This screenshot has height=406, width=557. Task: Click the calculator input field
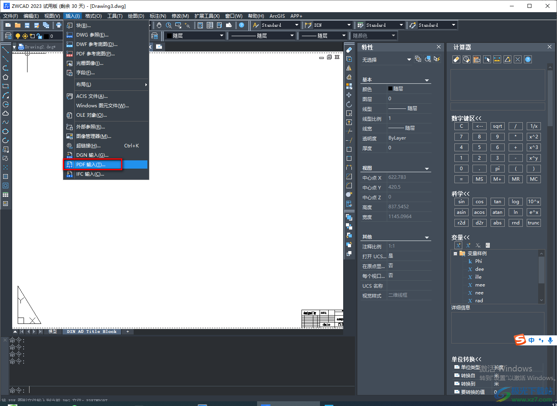pos(498,107)
